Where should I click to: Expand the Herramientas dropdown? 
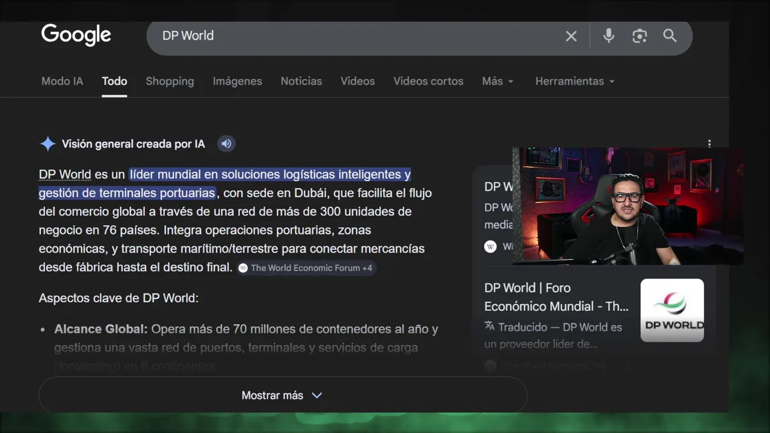click(575, 81)
